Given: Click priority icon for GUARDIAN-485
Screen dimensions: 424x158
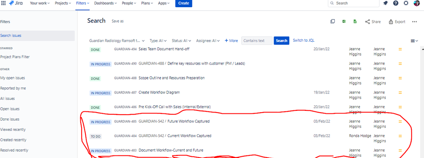Looking at the screenshot, I should (x=400, y=121).
